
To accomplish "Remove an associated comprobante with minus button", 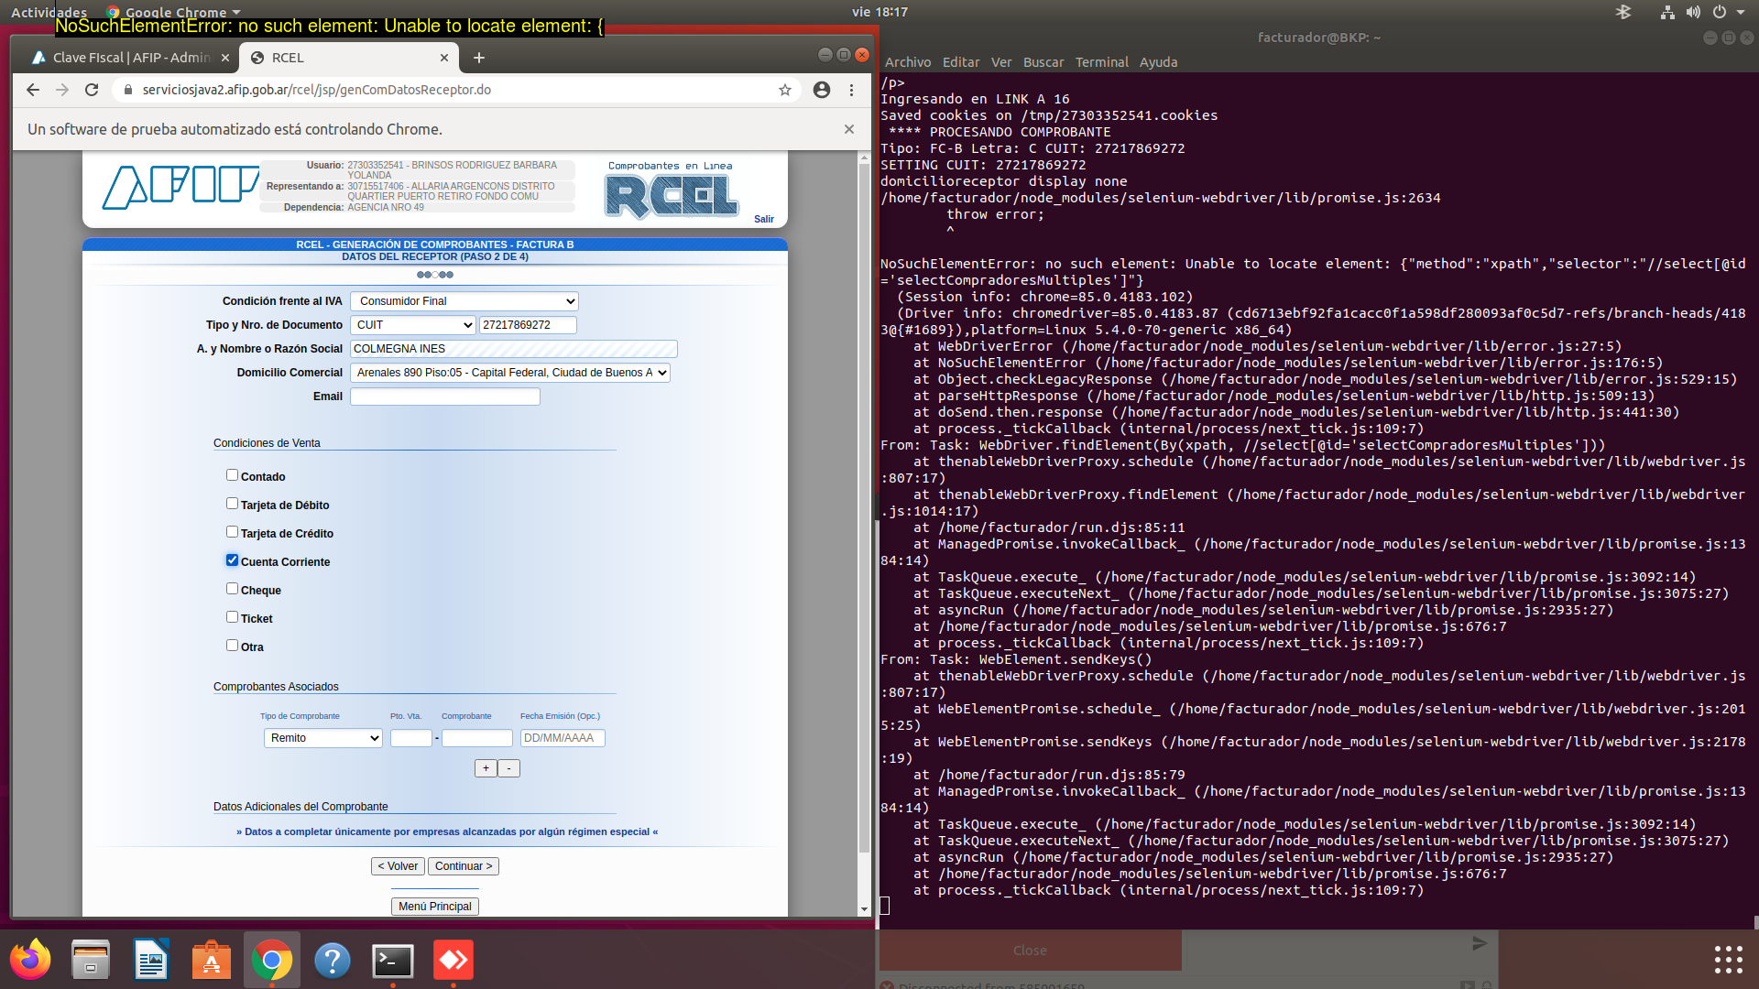I will click(509, 768).
